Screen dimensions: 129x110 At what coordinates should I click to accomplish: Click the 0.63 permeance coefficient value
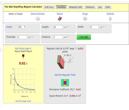tap(78, 89)
